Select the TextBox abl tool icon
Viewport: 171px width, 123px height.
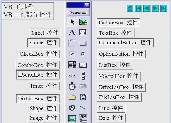coord(83,32)
